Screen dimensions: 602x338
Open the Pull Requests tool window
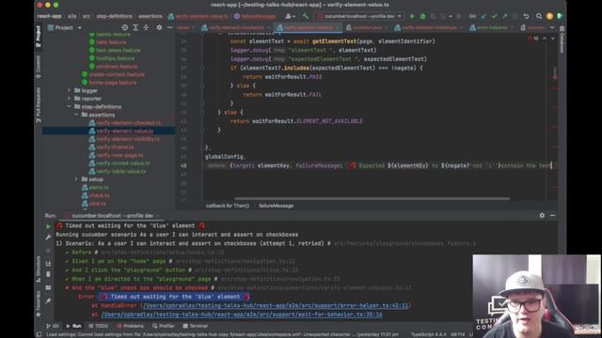click(x=39, y=104)
